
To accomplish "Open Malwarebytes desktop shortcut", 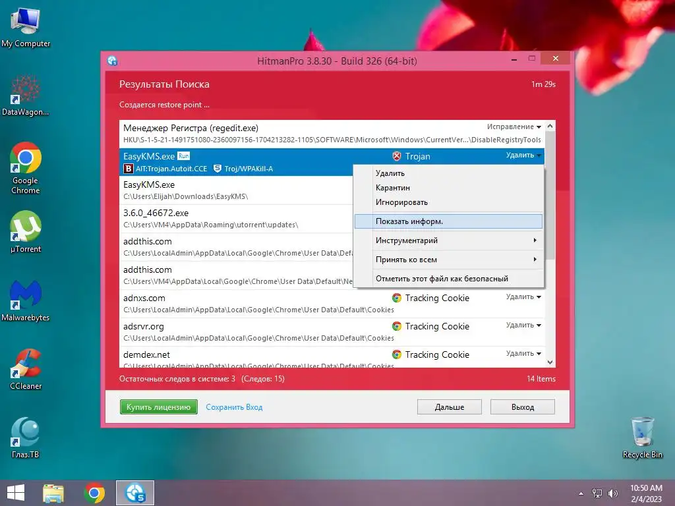I will coord(26,300).
